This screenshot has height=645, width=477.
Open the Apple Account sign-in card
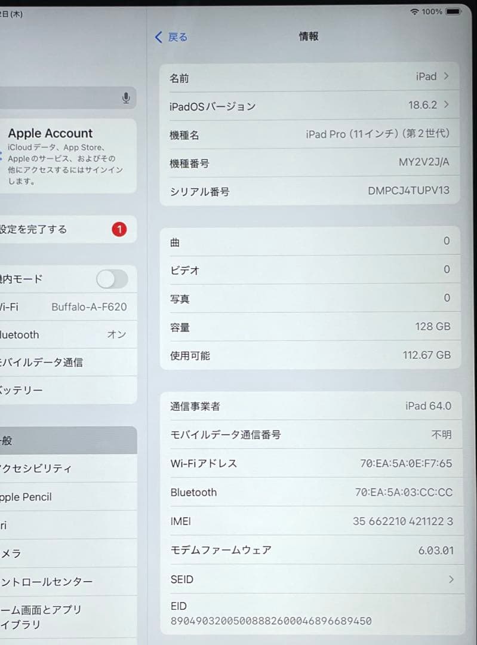[68, 156]
